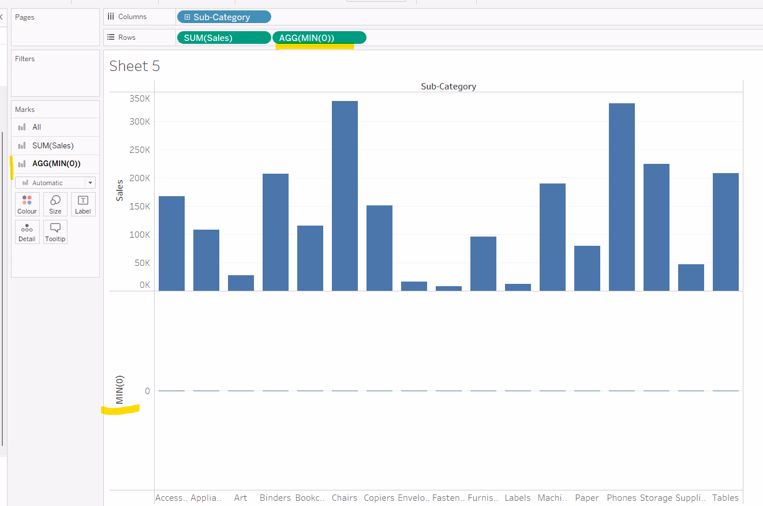Click the Binders label on x-axis
This screenshot has width=763, height=506.
point(275,498)
